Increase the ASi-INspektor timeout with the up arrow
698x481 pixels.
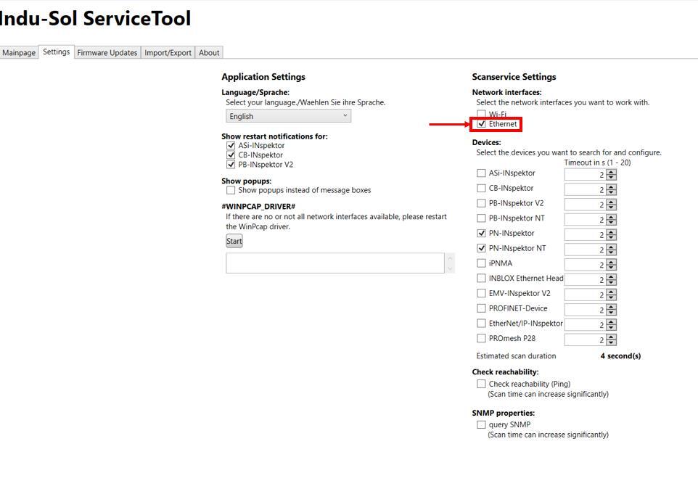(x=612, y=172)
